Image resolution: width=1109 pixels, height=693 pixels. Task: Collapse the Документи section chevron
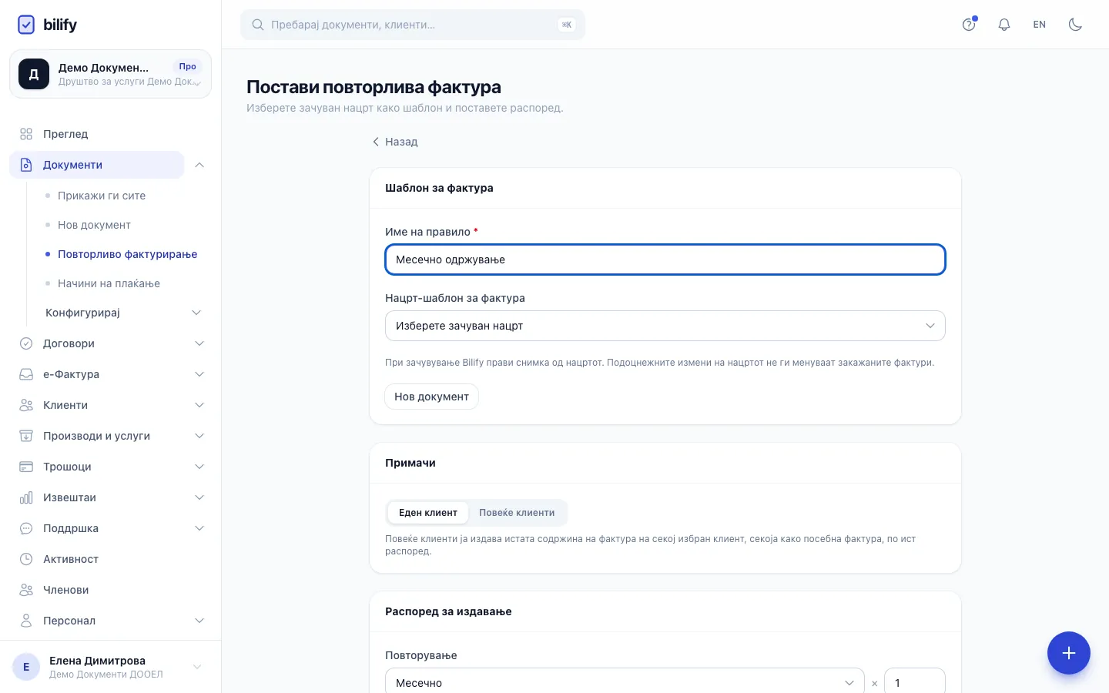pyautogui.click(x=199, y=165)
